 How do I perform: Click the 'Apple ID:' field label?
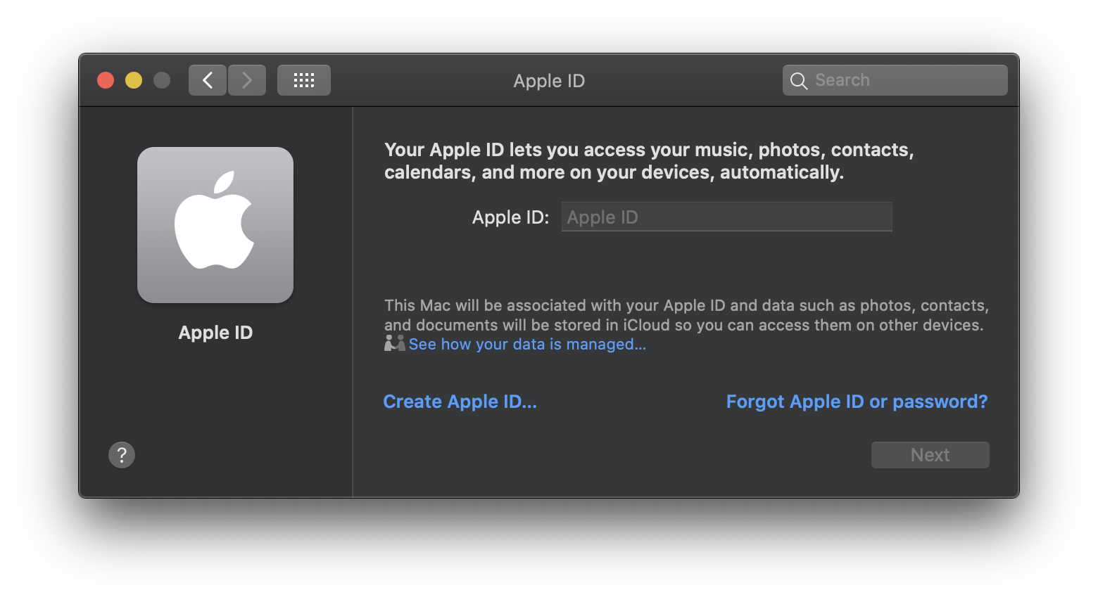[511, 217]
